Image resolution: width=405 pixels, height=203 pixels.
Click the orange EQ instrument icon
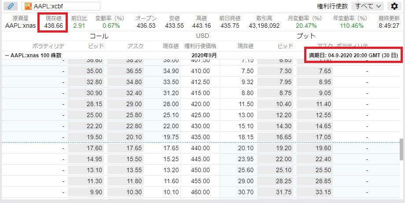[28, 6]
